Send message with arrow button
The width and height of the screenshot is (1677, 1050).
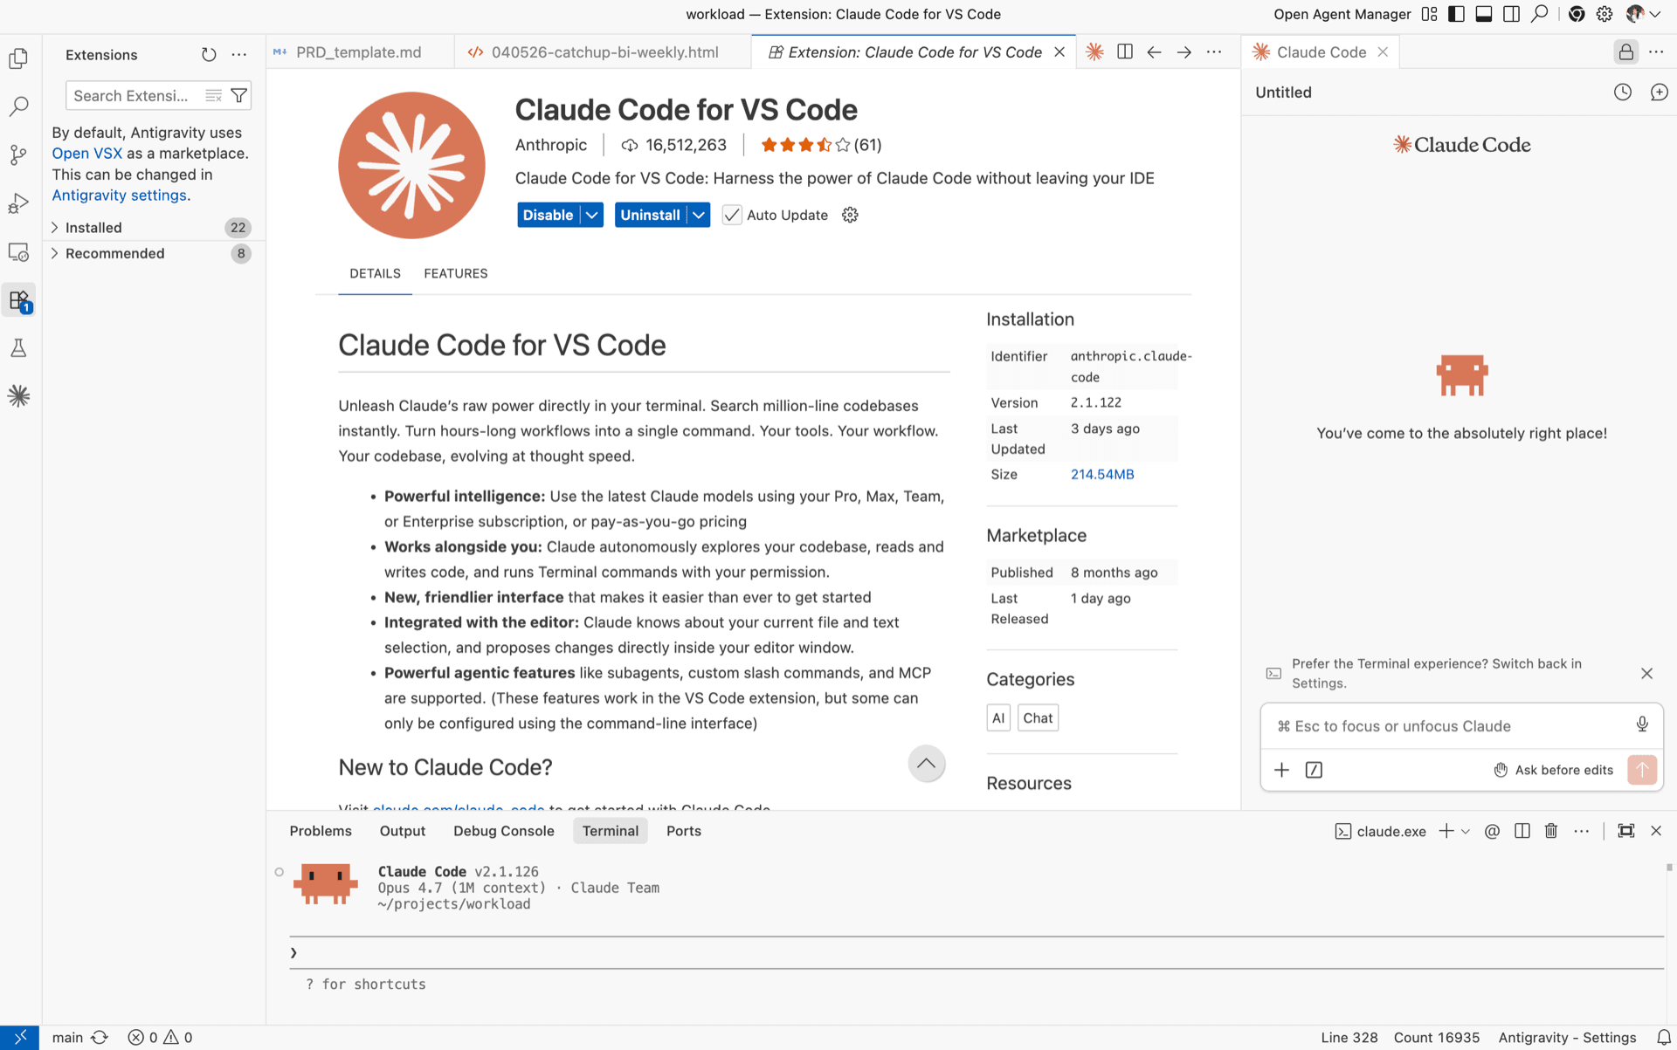1642,770
